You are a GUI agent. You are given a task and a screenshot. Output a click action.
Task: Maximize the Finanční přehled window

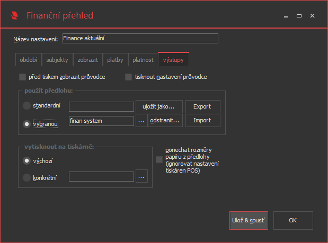click(299, 16)
